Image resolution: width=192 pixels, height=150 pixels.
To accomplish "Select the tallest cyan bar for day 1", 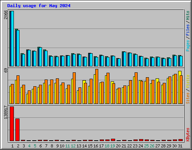I will pos(12,39).
